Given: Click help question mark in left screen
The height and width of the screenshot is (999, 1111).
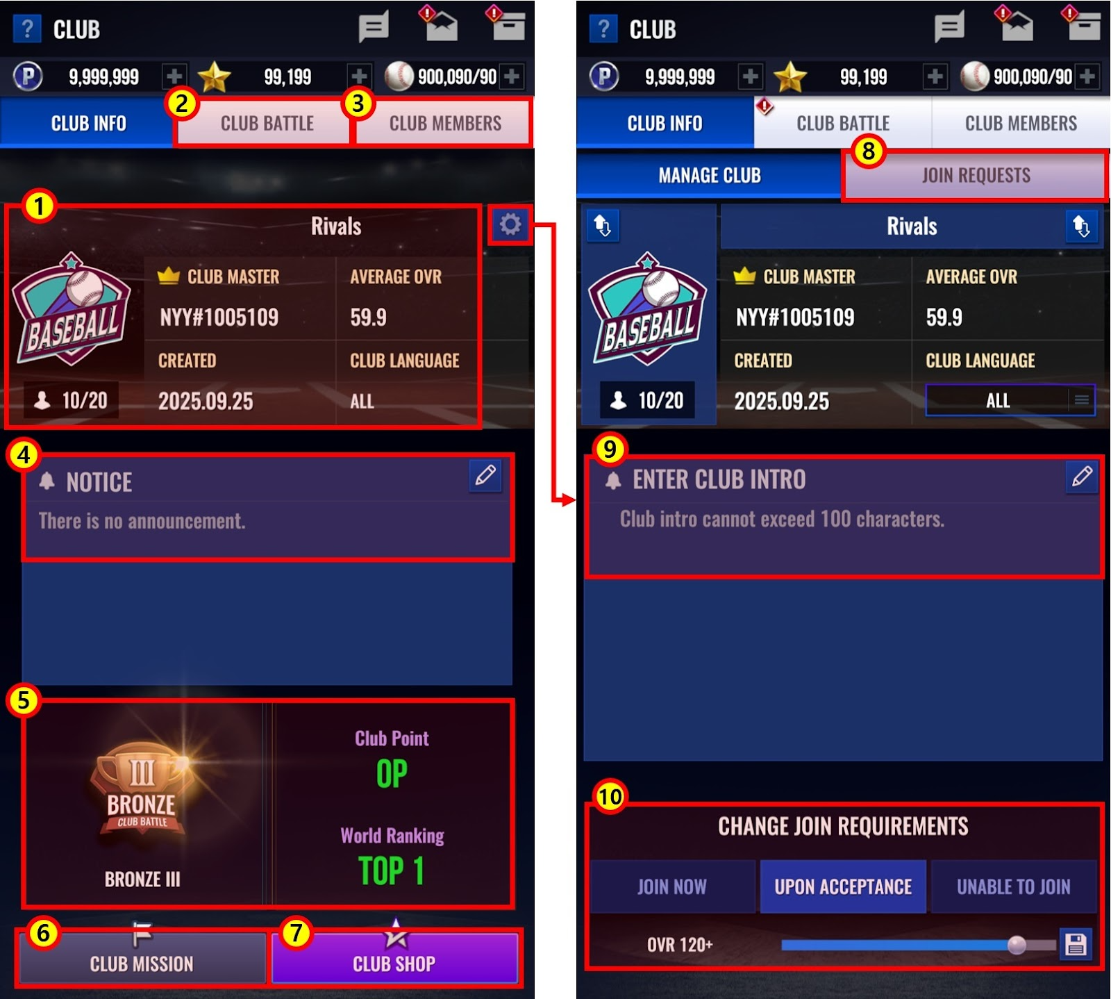Looking at the screenshot, I should pyautogui.click(x=27, y=28).
